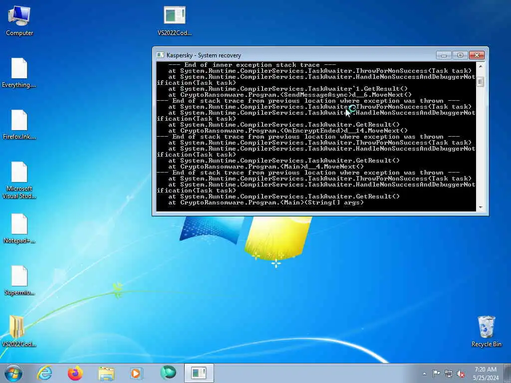This screenshot has height=383, width=511.
Task: Click the SendMessageAsync MoveNext line
Action: [290, 95]
